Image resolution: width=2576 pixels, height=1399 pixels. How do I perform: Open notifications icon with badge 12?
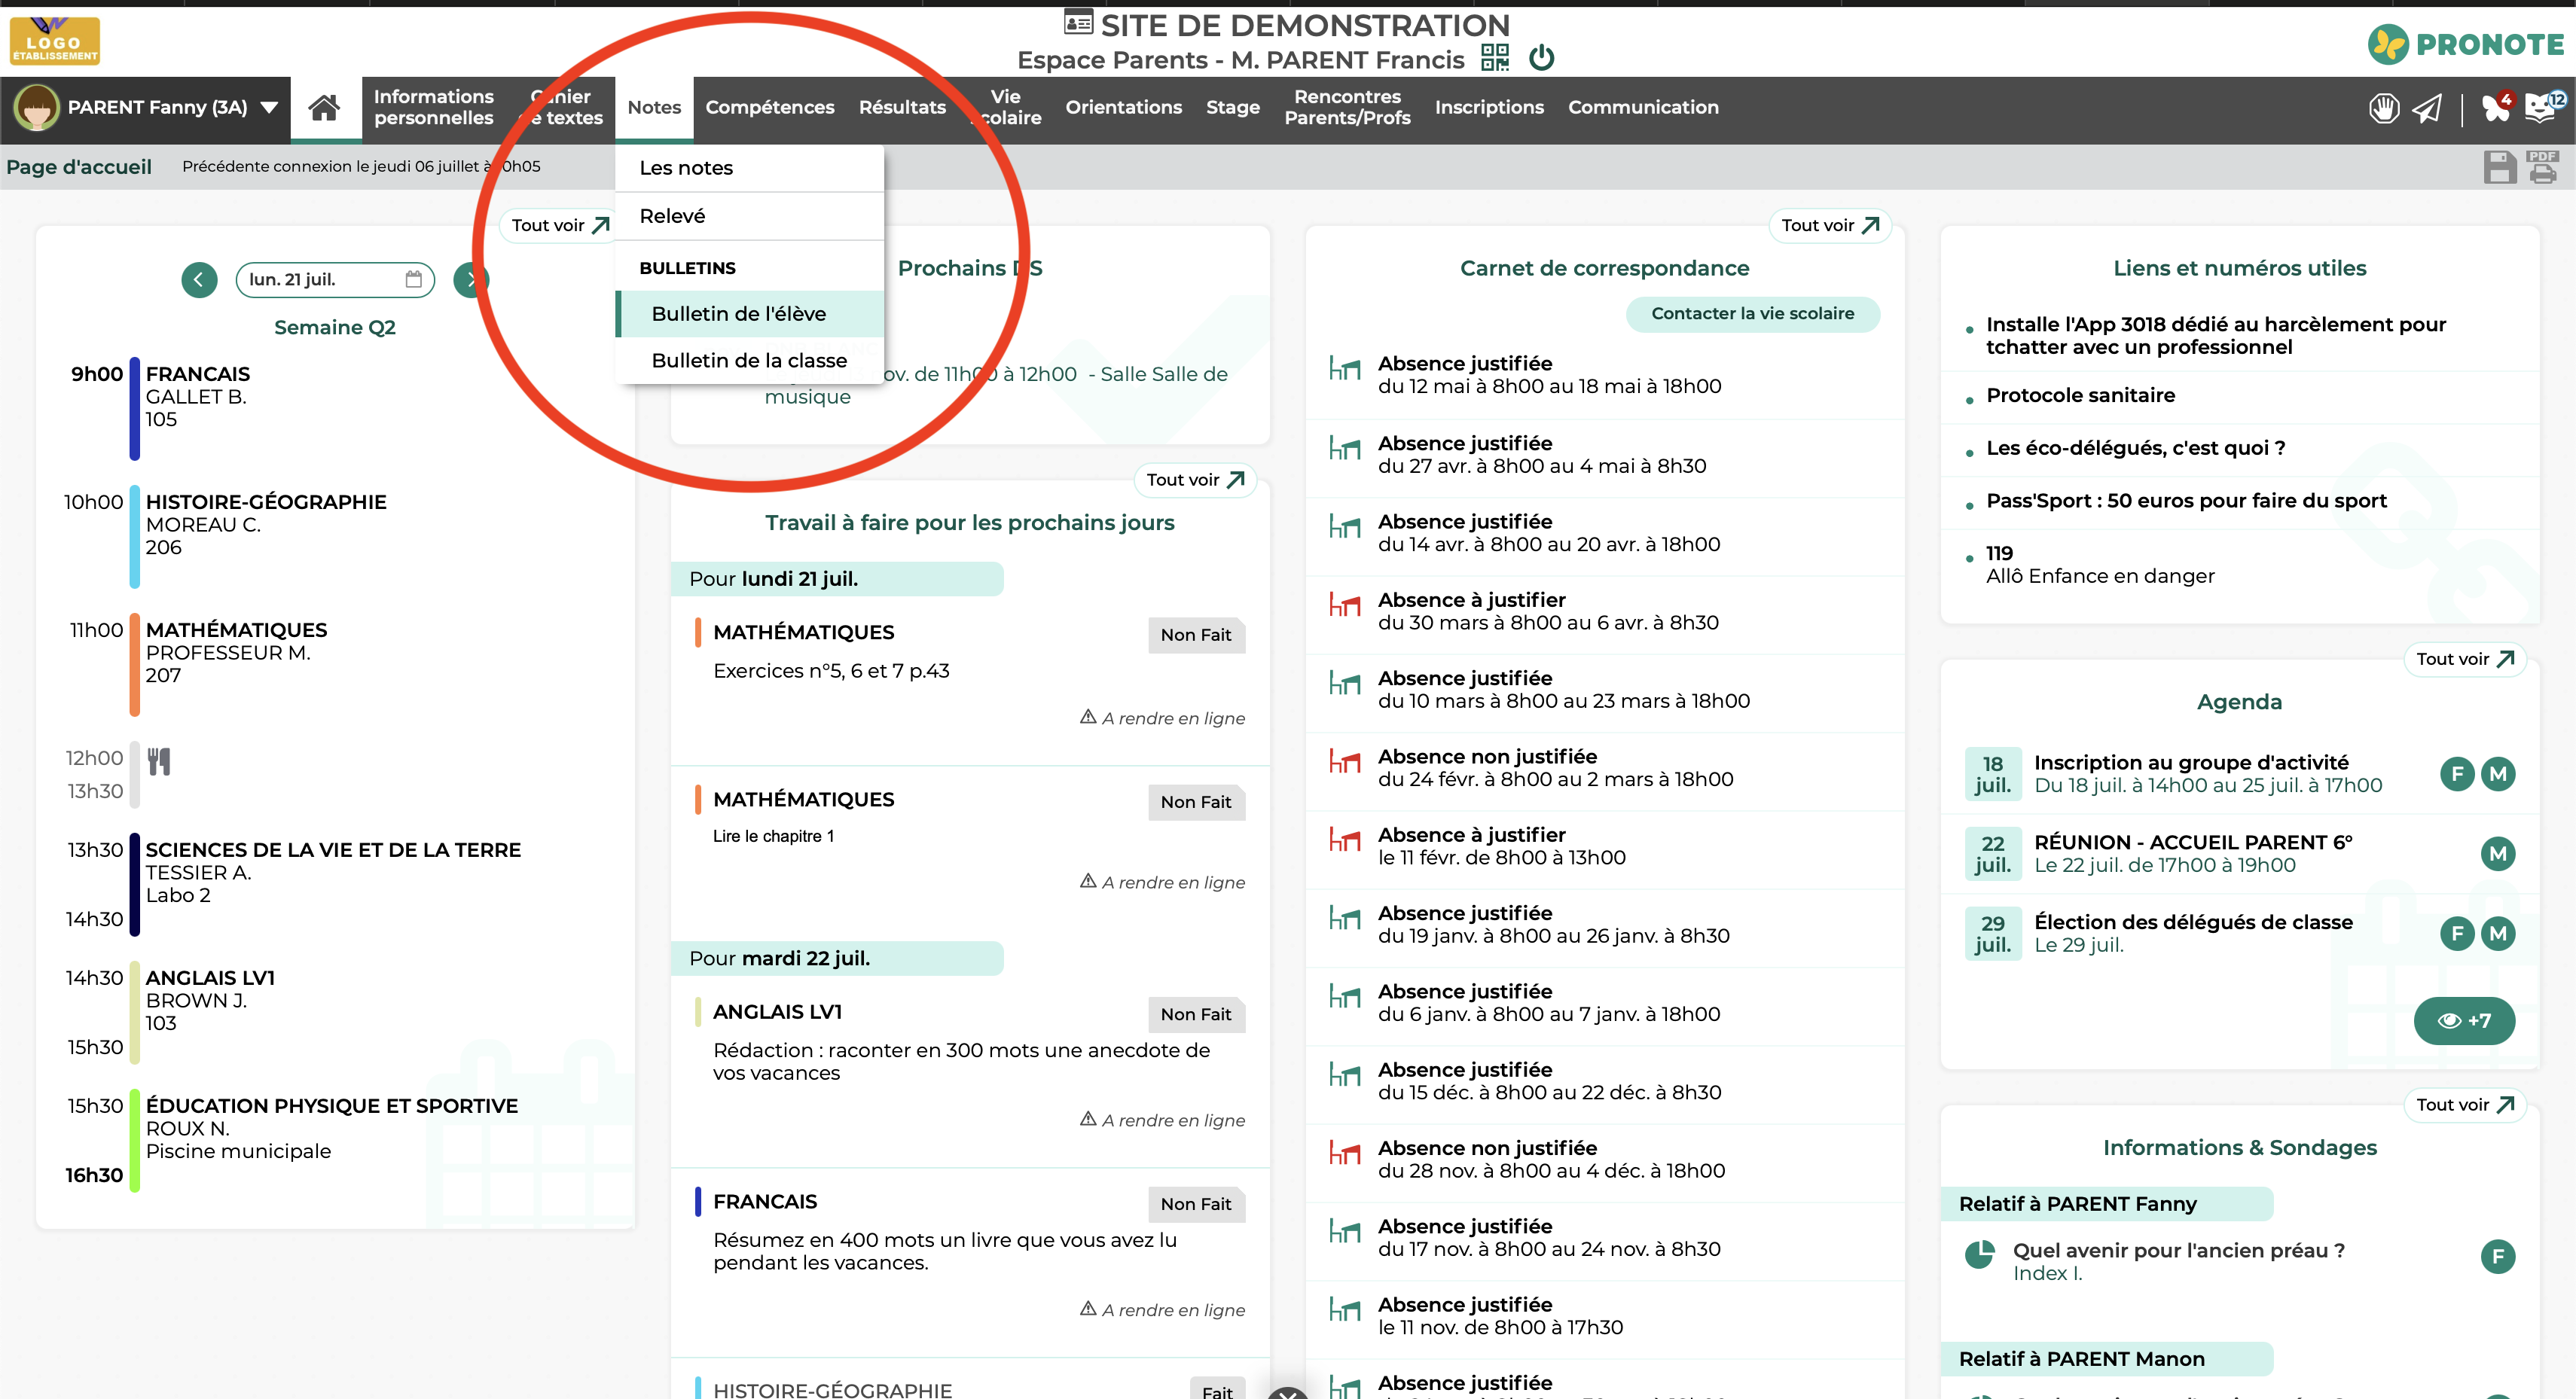click(x=2541, y=107)
